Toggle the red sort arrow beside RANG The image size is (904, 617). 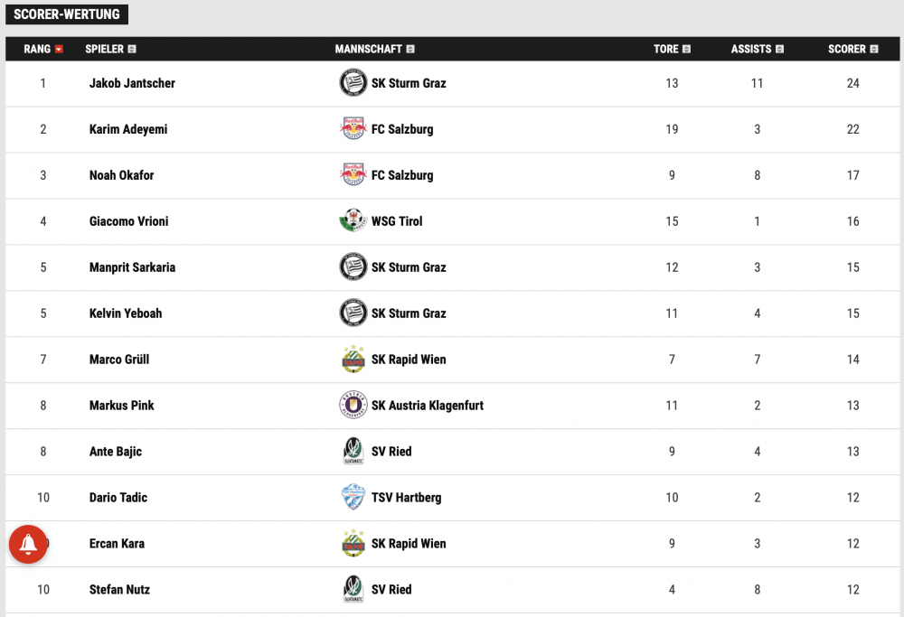(58, 49)
